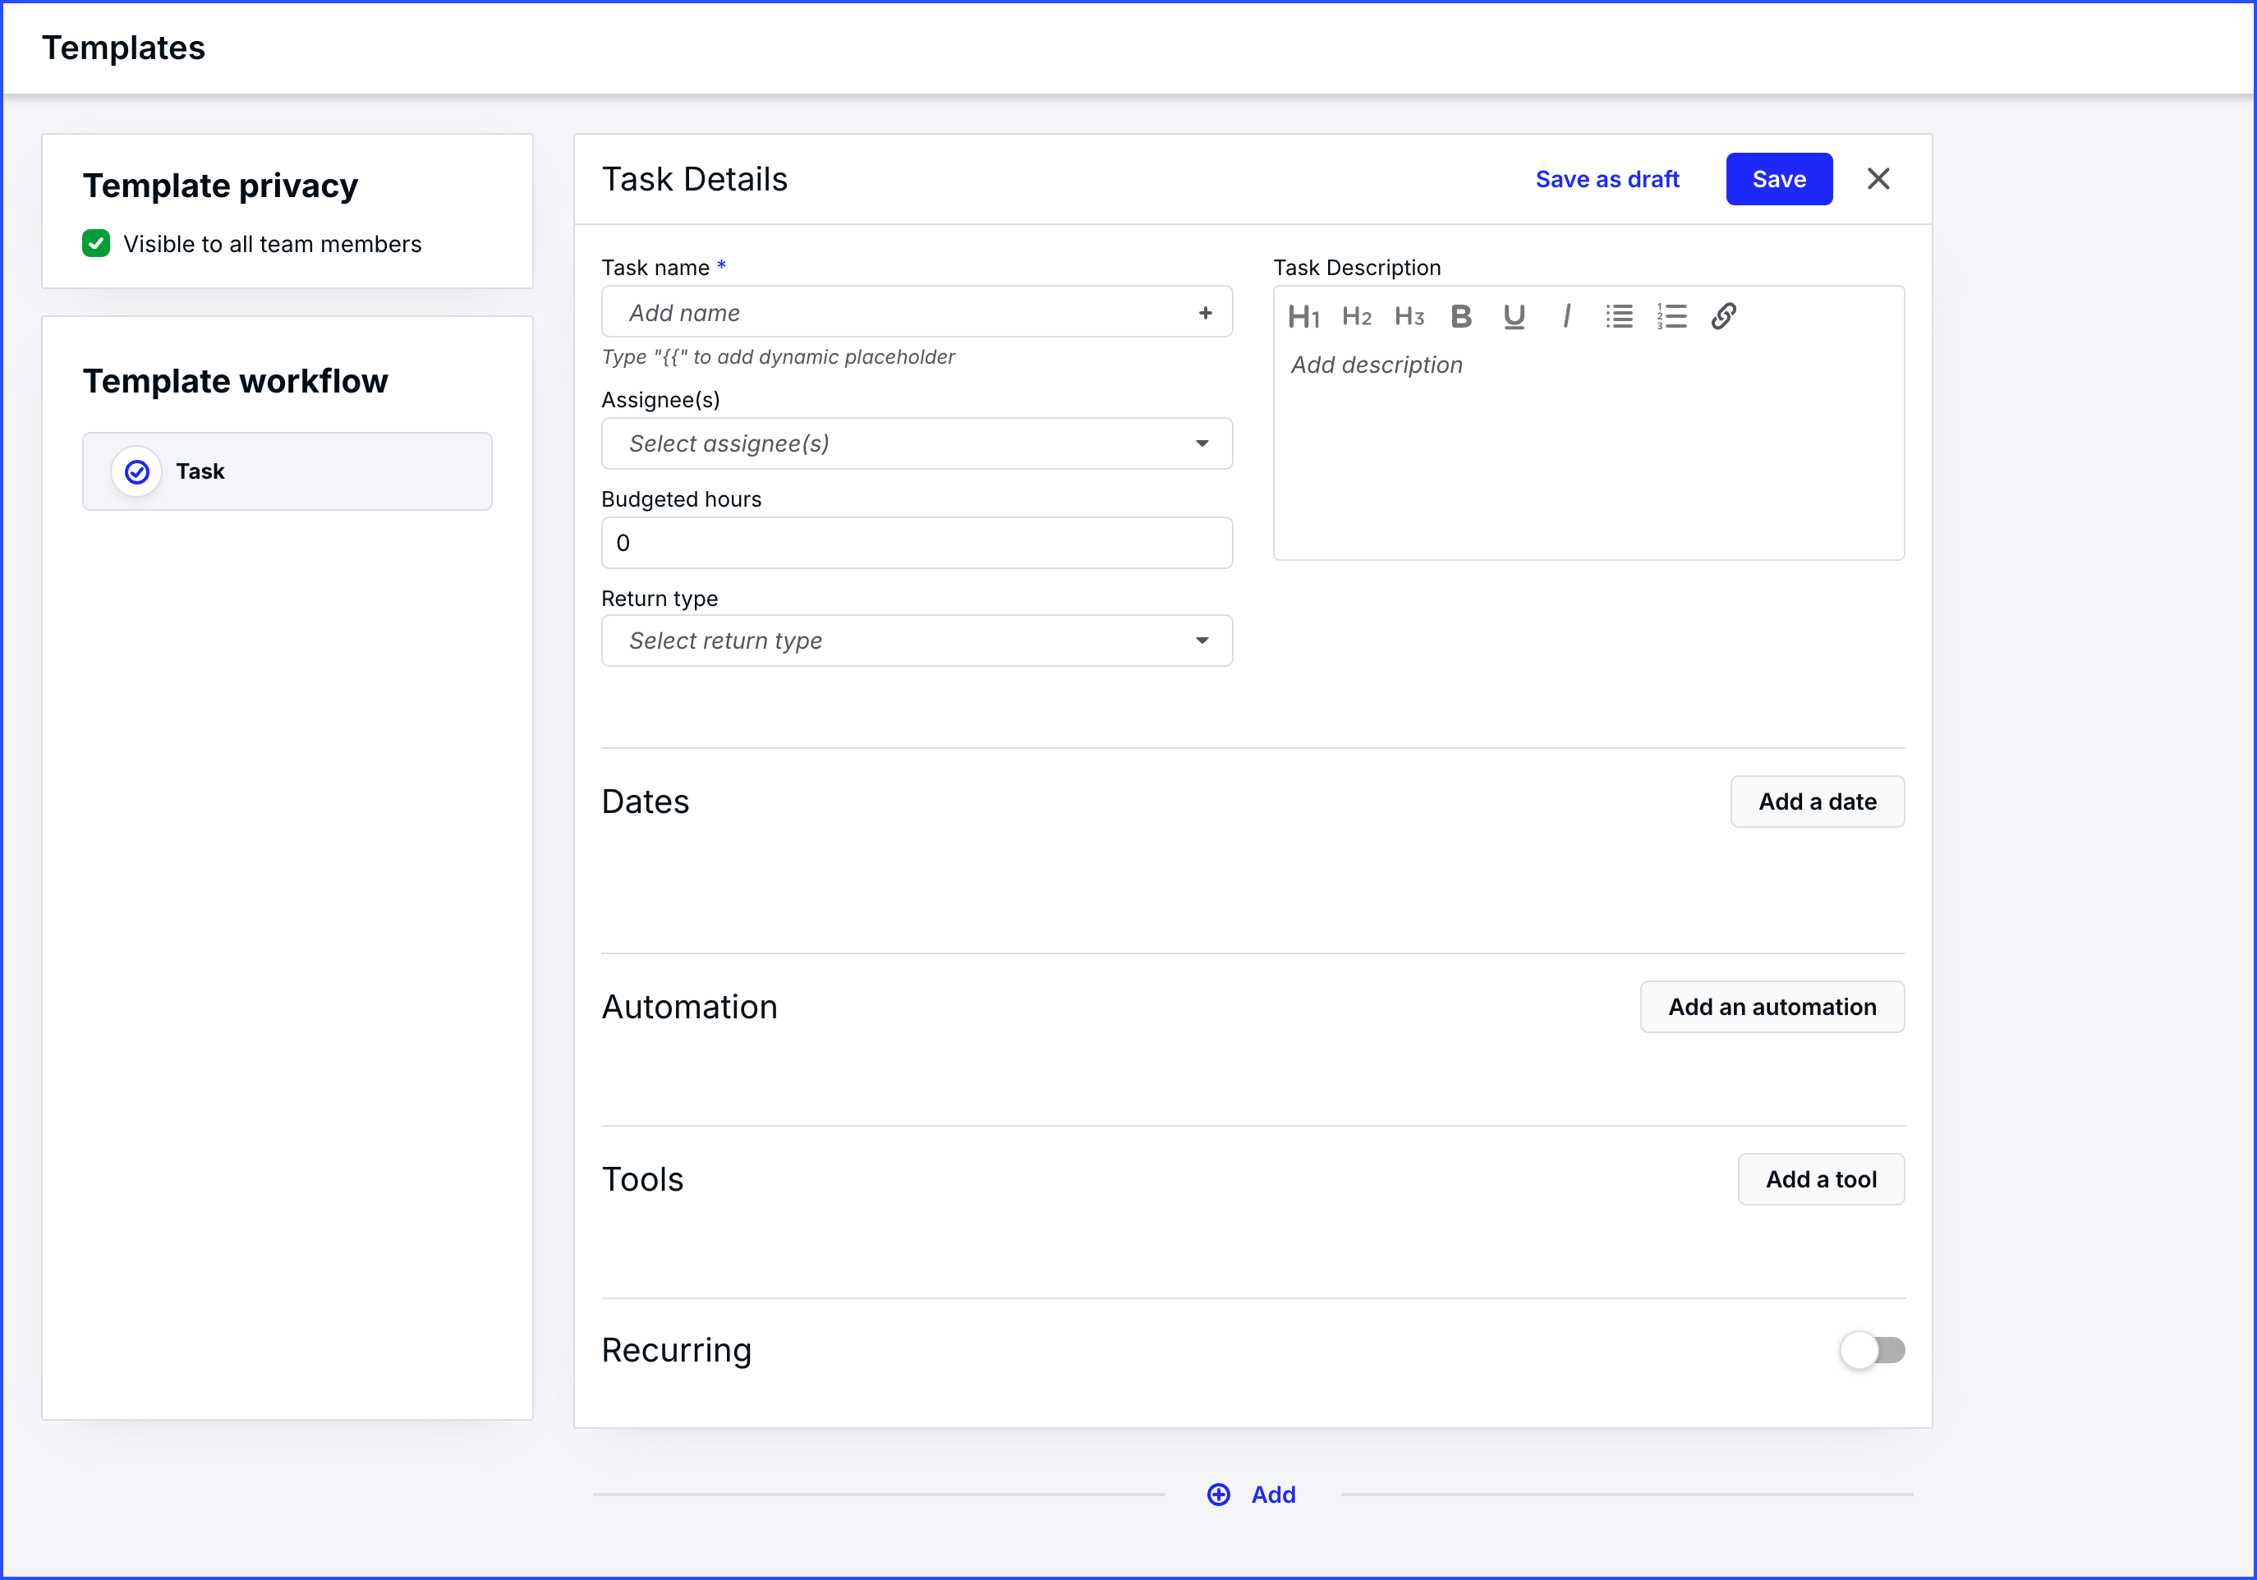The width and height of the screenshot is (2257, 1580).
Task: Select the Task step in Template workflow
Action: (286, 471)
